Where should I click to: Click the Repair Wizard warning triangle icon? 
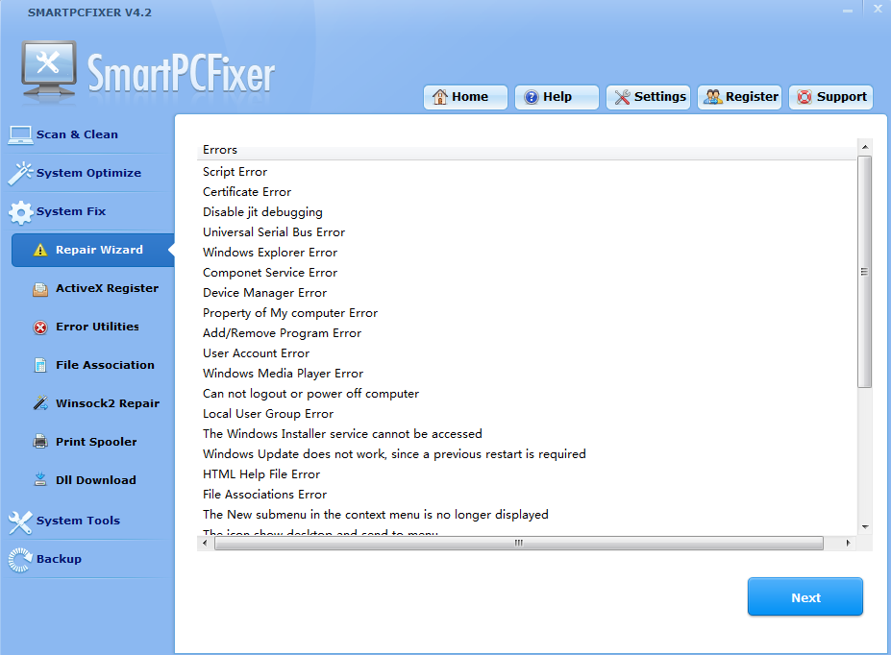tap(40, 250)
